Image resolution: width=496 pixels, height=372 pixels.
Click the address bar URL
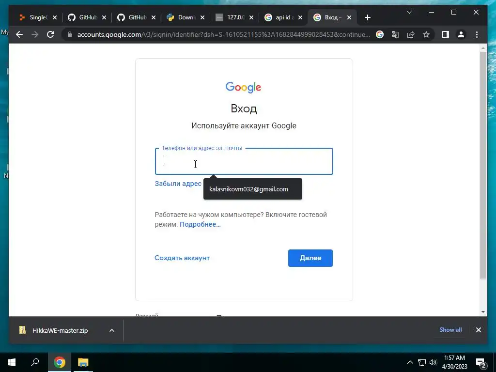click(x=223, y=34)
